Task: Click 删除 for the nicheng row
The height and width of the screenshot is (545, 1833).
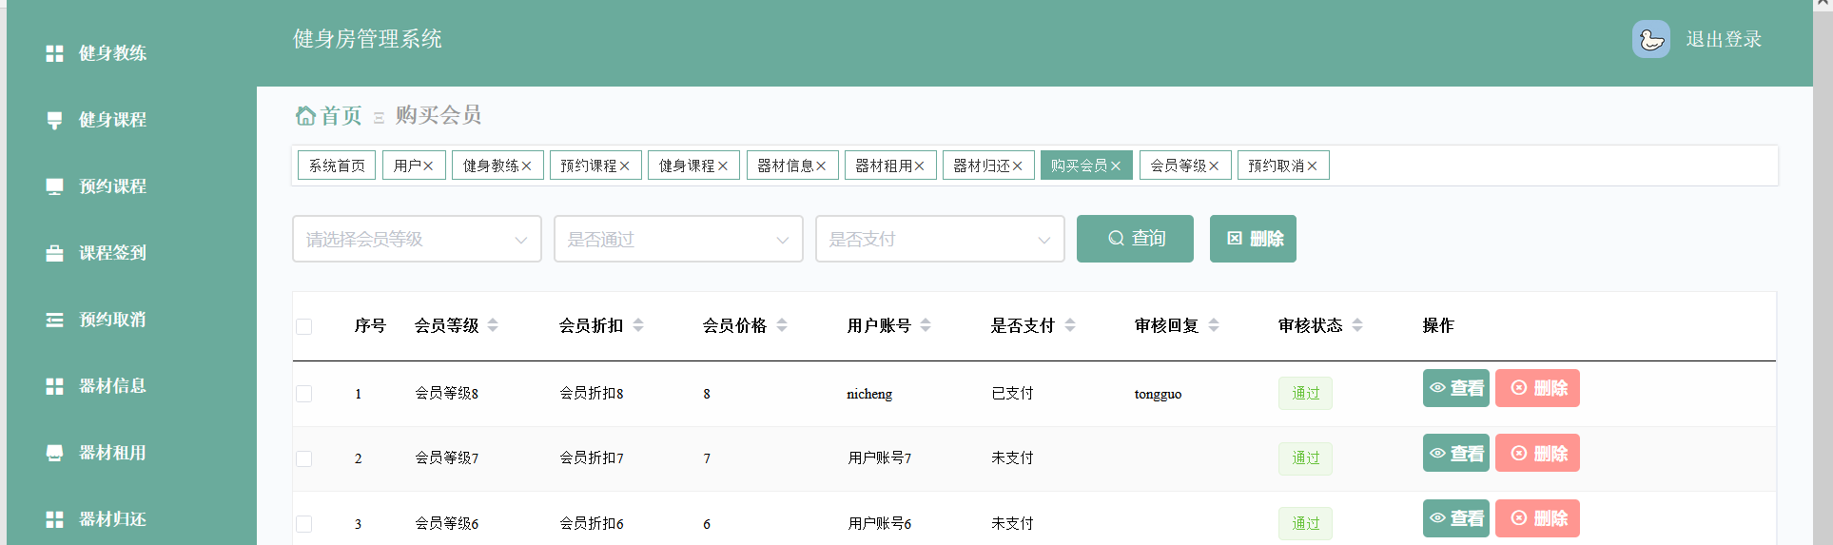Action: coord(1537,388)
